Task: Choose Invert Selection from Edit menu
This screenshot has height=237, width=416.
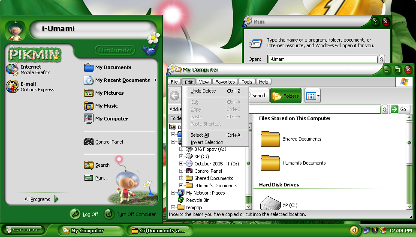Action: click(215, 142)
